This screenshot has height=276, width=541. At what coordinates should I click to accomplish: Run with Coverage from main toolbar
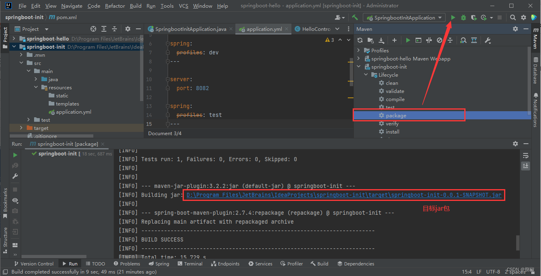[473, 17]
